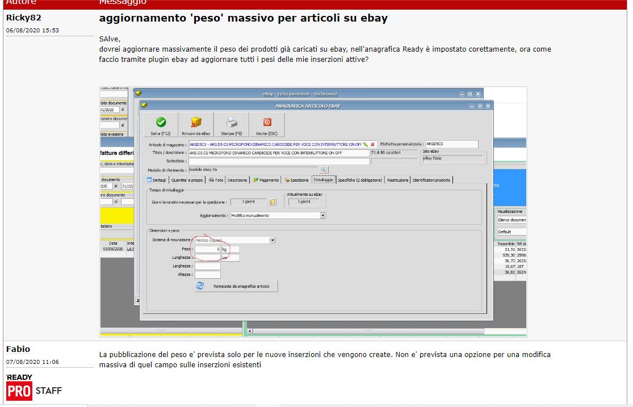Click the date 06/08/2020 15:53
This screenshot has width=633, height=407.
tap(33, 30)
